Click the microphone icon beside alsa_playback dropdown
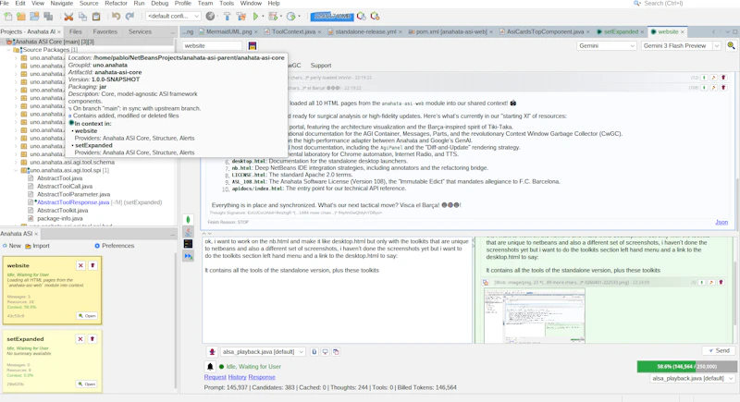The height and width of the screenshot is (402, 740). click(213, 351)
